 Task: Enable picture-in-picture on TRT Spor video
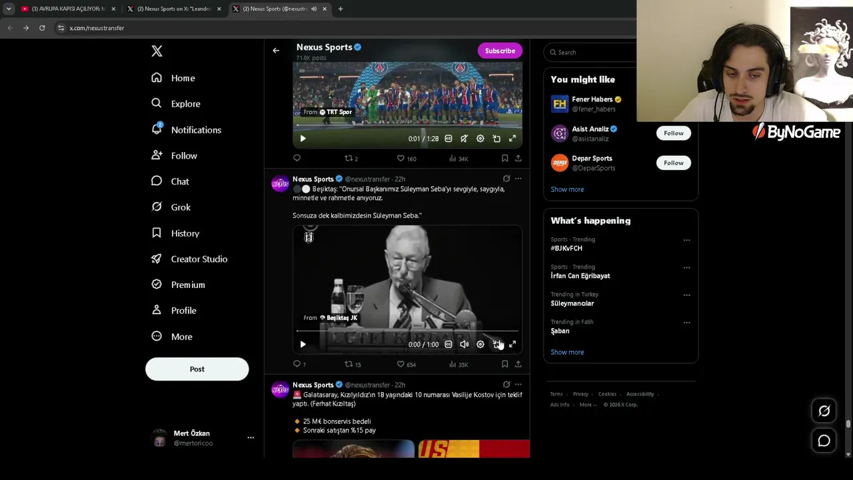coord(496,139)
